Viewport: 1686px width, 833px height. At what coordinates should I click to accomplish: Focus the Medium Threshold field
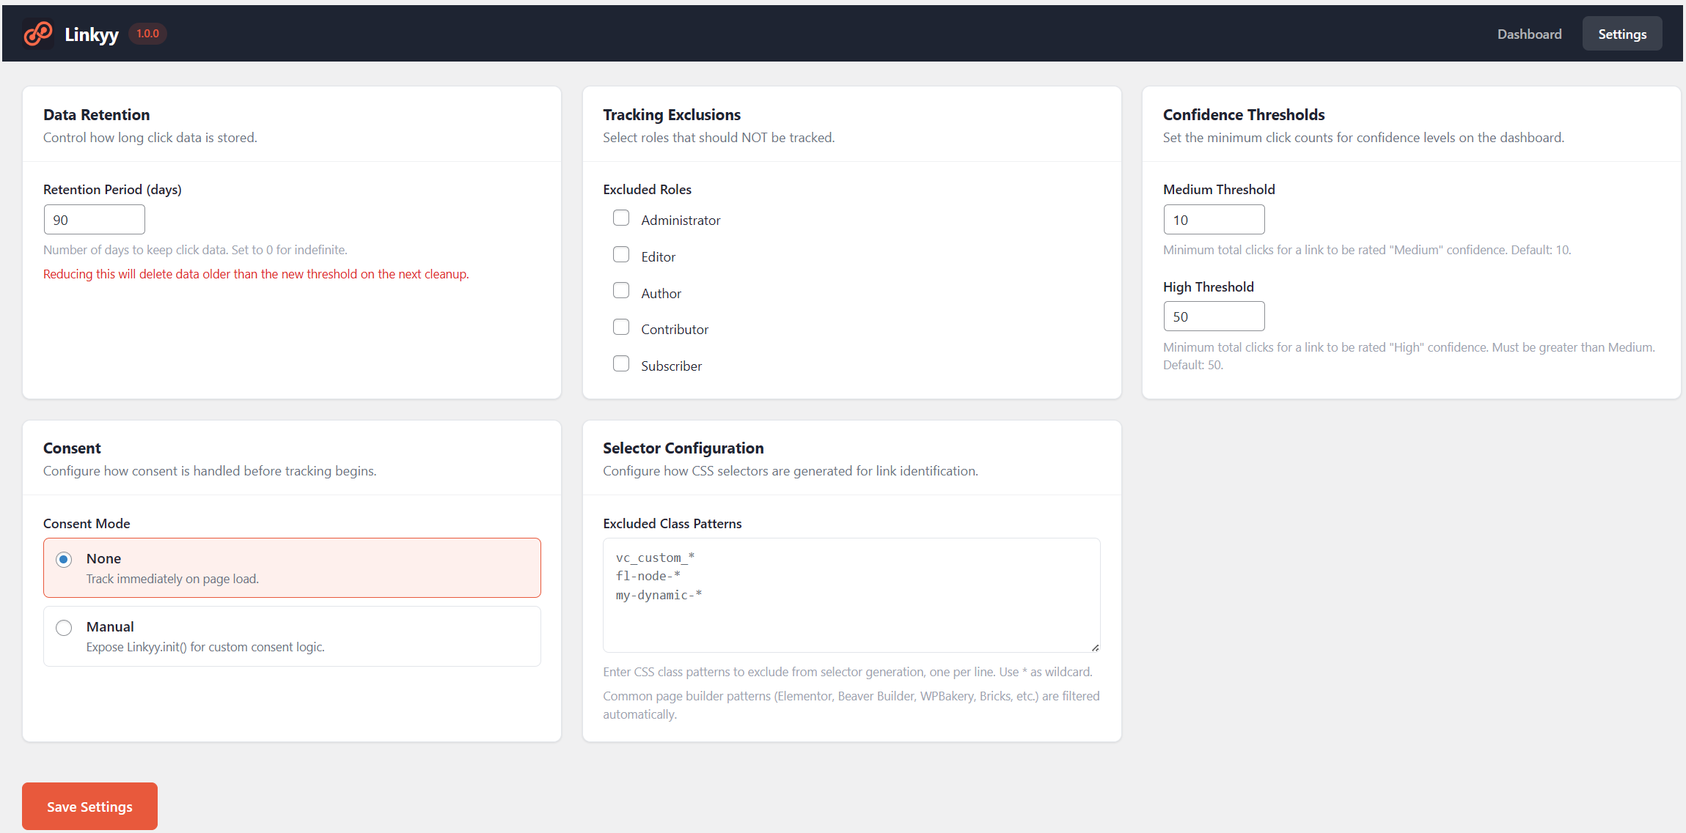(x=1214, y=219)
